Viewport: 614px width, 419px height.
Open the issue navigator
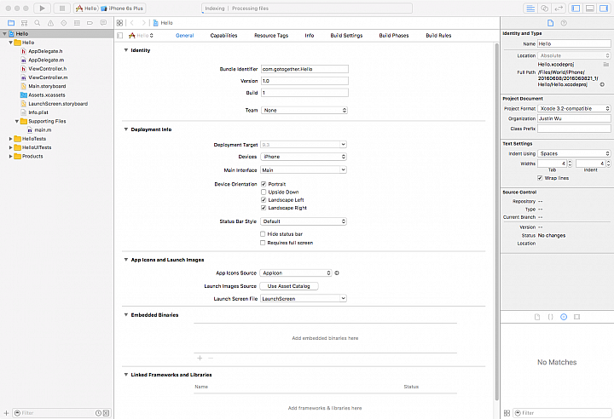click(50, 23)
